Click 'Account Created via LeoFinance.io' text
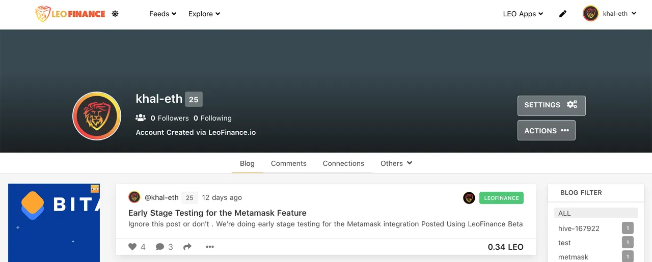The width and height of the screenshot is (652, 262). [x=196, y=132]
